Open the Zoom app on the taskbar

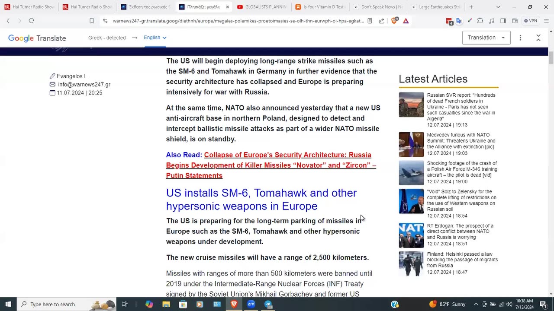[251, 304]
